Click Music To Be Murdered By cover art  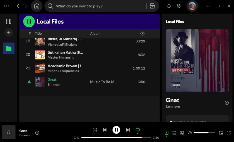point(197,61)
